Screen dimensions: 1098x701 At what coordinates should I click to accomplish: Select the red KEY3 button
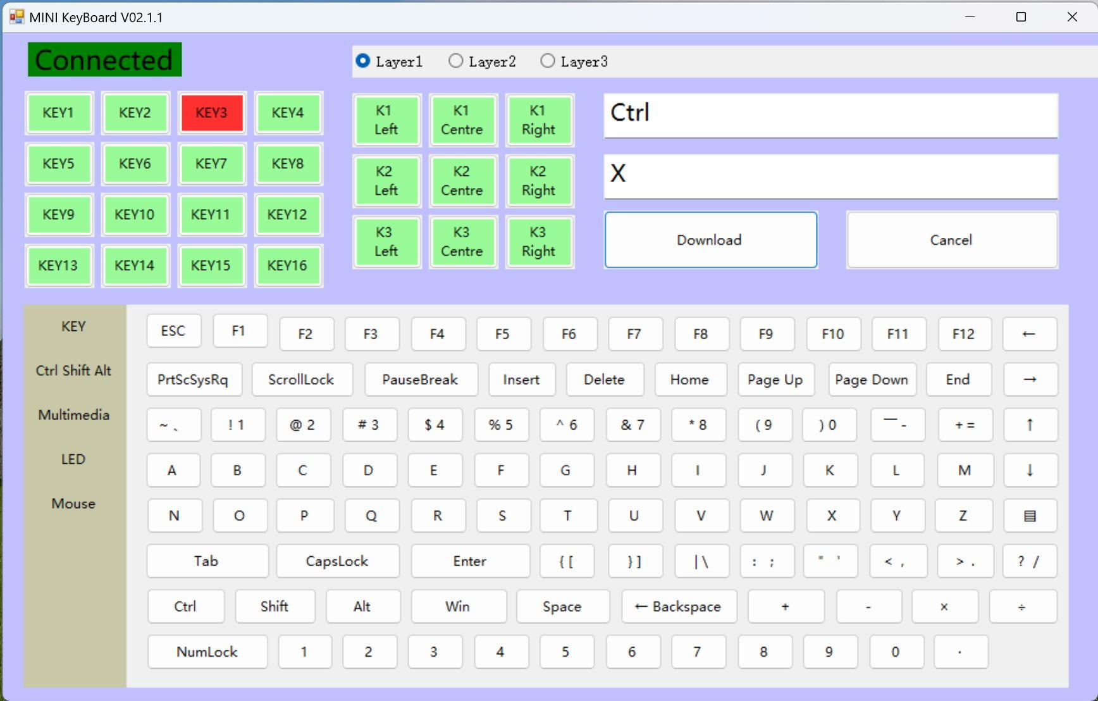212,113
